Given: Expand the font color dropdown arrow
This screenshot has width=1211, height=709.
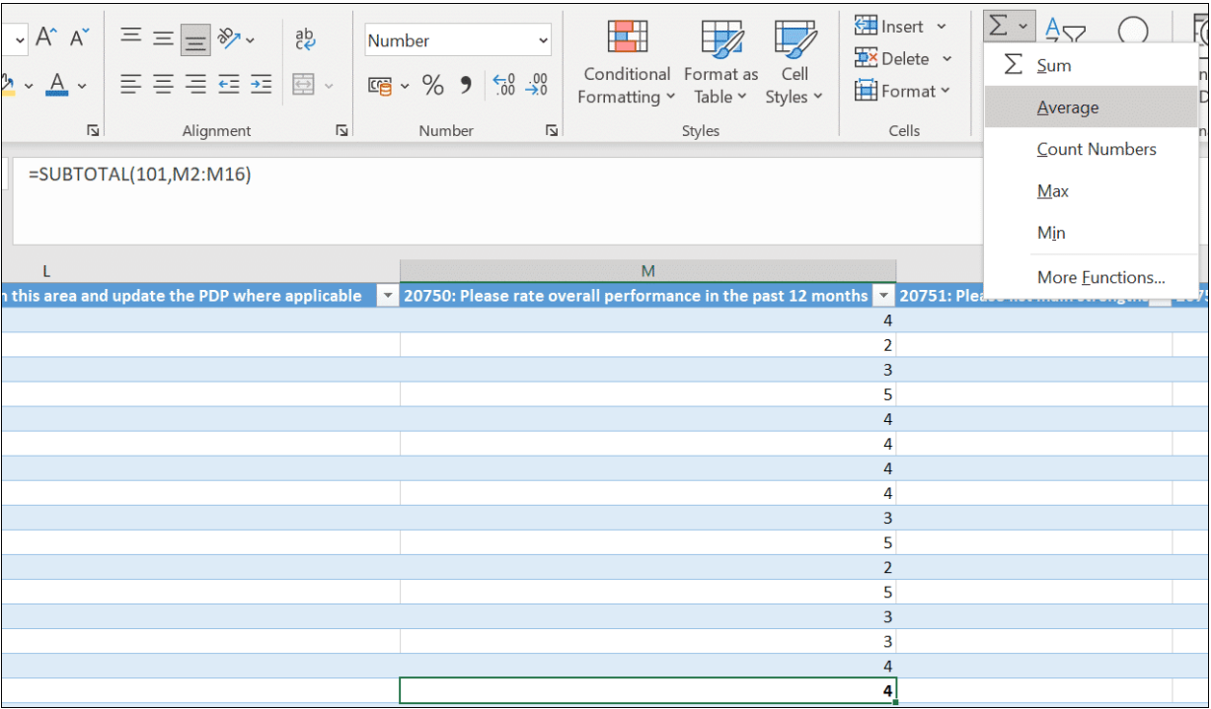Looking at the screenshot, I should coord(82,86).
